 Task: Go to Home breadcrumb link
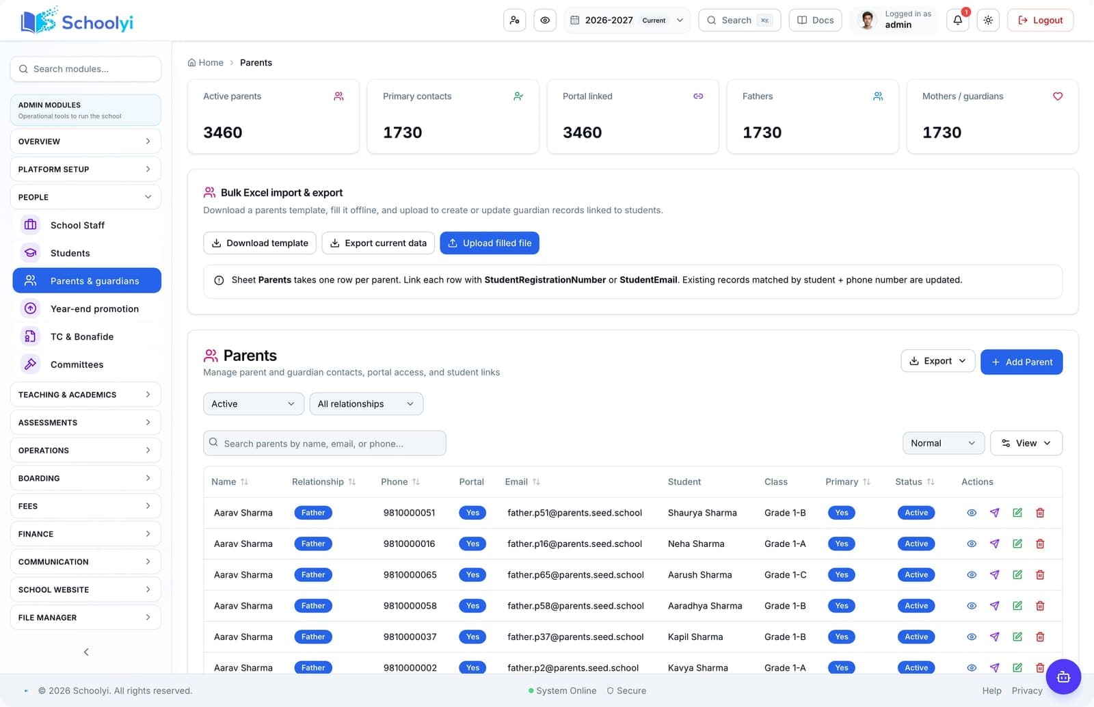pos(206,63)
